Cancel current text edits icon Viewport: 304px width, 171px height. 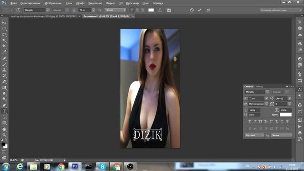coord(192,10)
